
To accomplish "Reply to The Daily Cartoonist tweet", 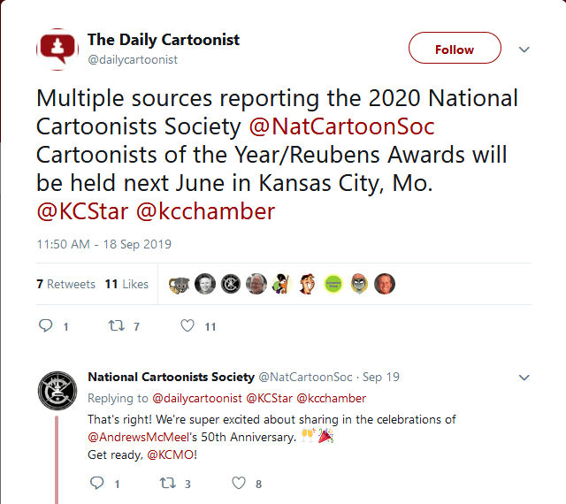I will 46,326.
